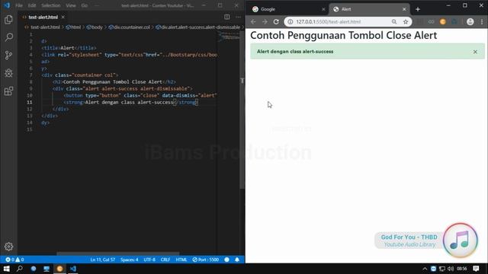488x274 pixels.
Task: Click the div.countainer.col breadcrumb
Action: [129, 27]
